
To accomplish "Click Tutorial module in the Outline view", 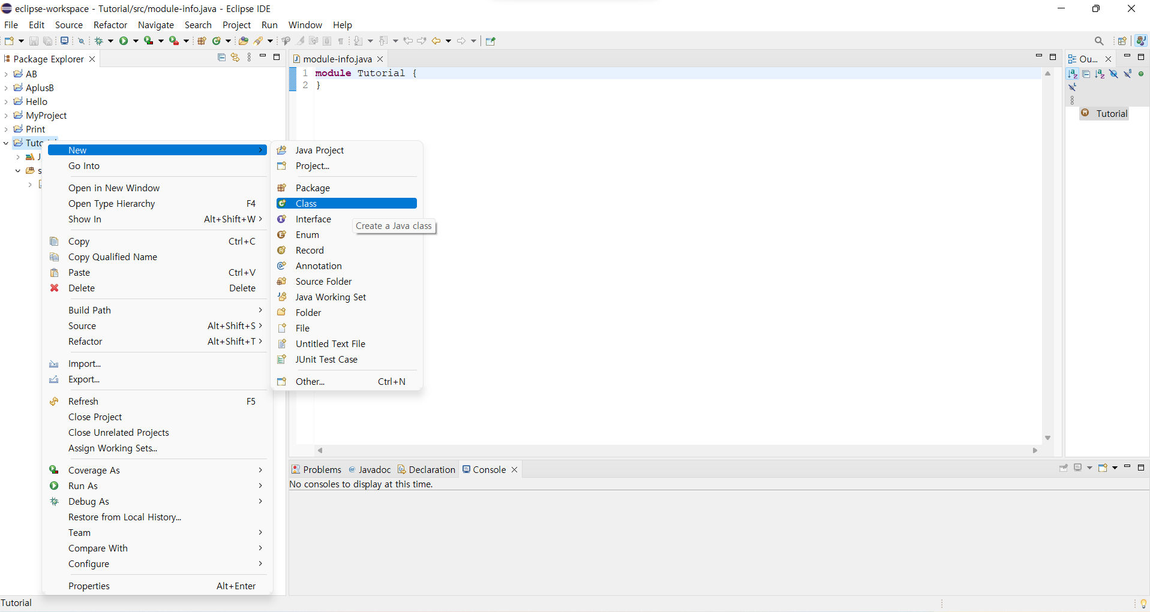I will pos(1104,113).
